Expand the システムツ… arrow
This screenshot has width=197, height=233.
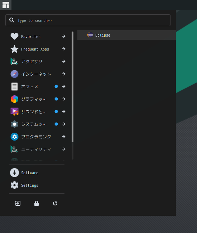click(x=64, y=124)
